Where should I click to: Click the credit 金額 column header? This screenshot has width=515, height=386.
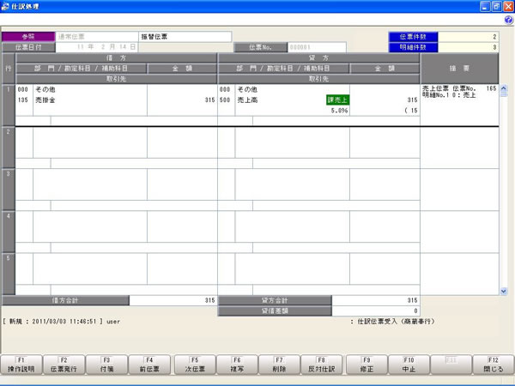385,69
